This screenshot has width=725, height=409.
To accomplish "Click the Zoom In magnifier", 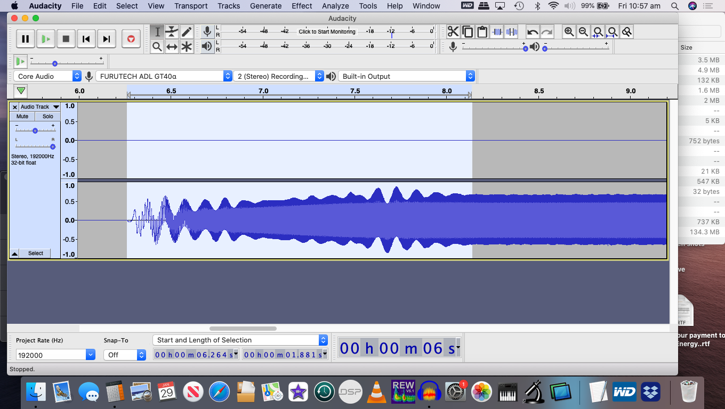I will (x=569, y=32).
